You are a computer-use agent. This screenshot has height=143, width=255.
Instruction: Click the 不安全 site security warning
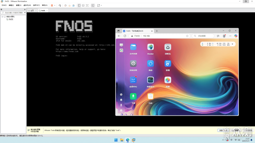coord(135,36)
